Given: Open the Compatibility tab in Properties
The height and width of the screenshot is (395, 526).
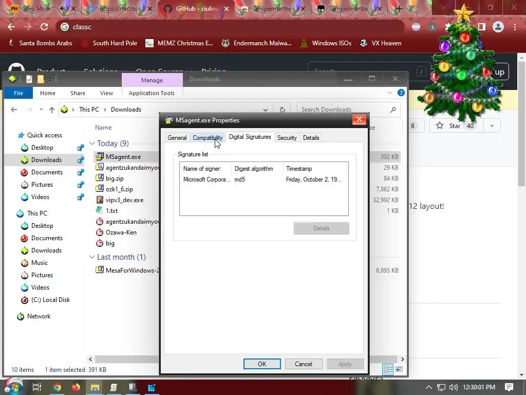Looking at the screenshot, I should 208,138.
